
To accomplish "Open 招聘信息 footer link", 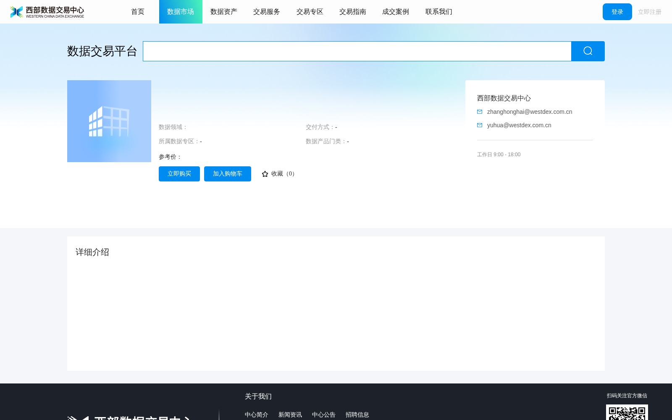I will (x=357, y=415).
